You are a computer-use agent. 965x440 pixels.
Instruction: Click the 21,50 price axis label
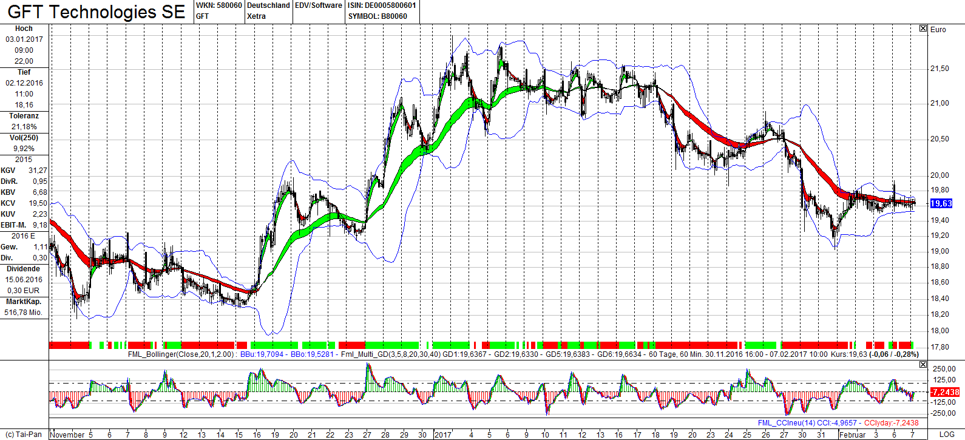click(940, 69)
